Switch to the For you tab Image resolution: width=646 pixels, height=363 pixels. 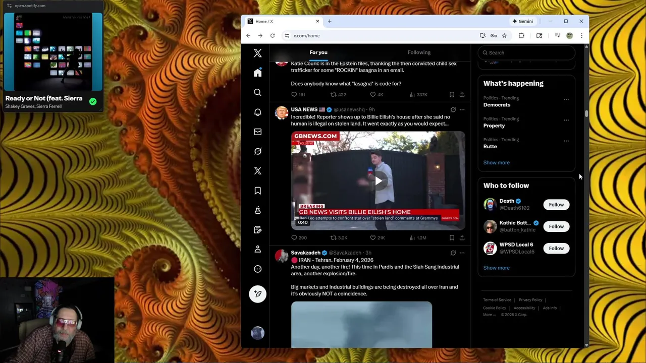point(318,52)
